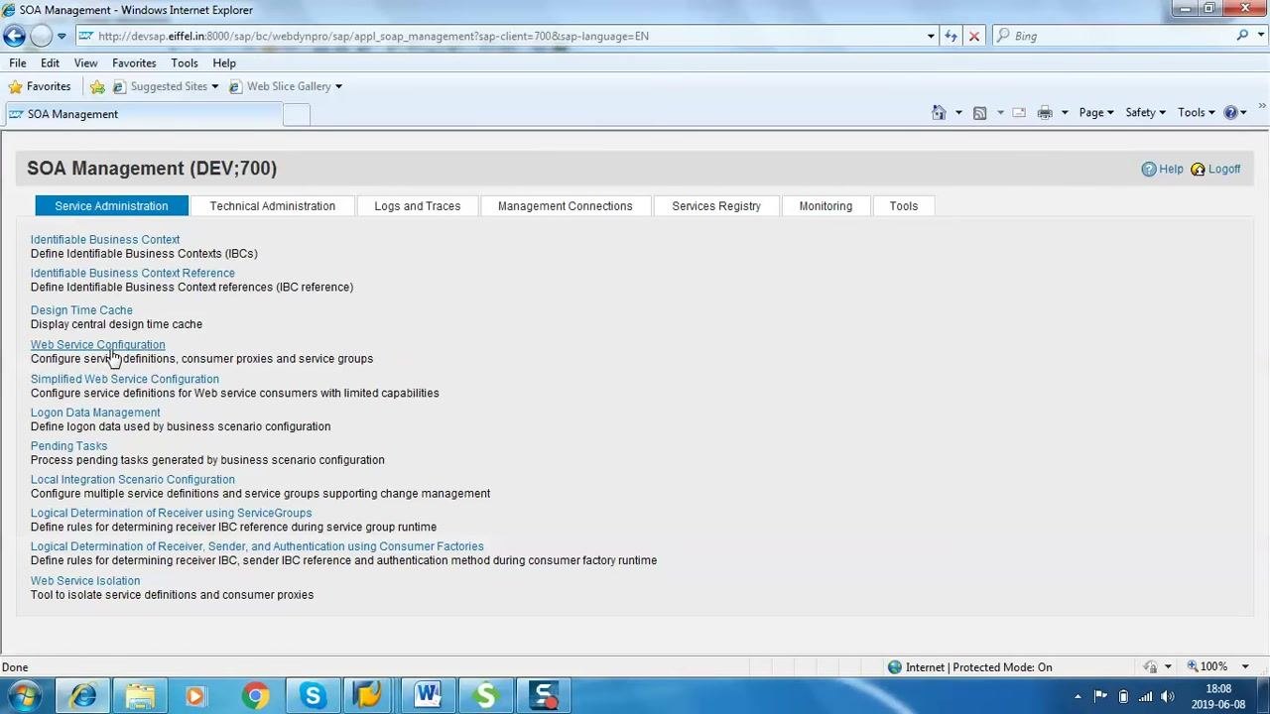Open the Favorites menu
The image size is (1270, 714).
134,62
